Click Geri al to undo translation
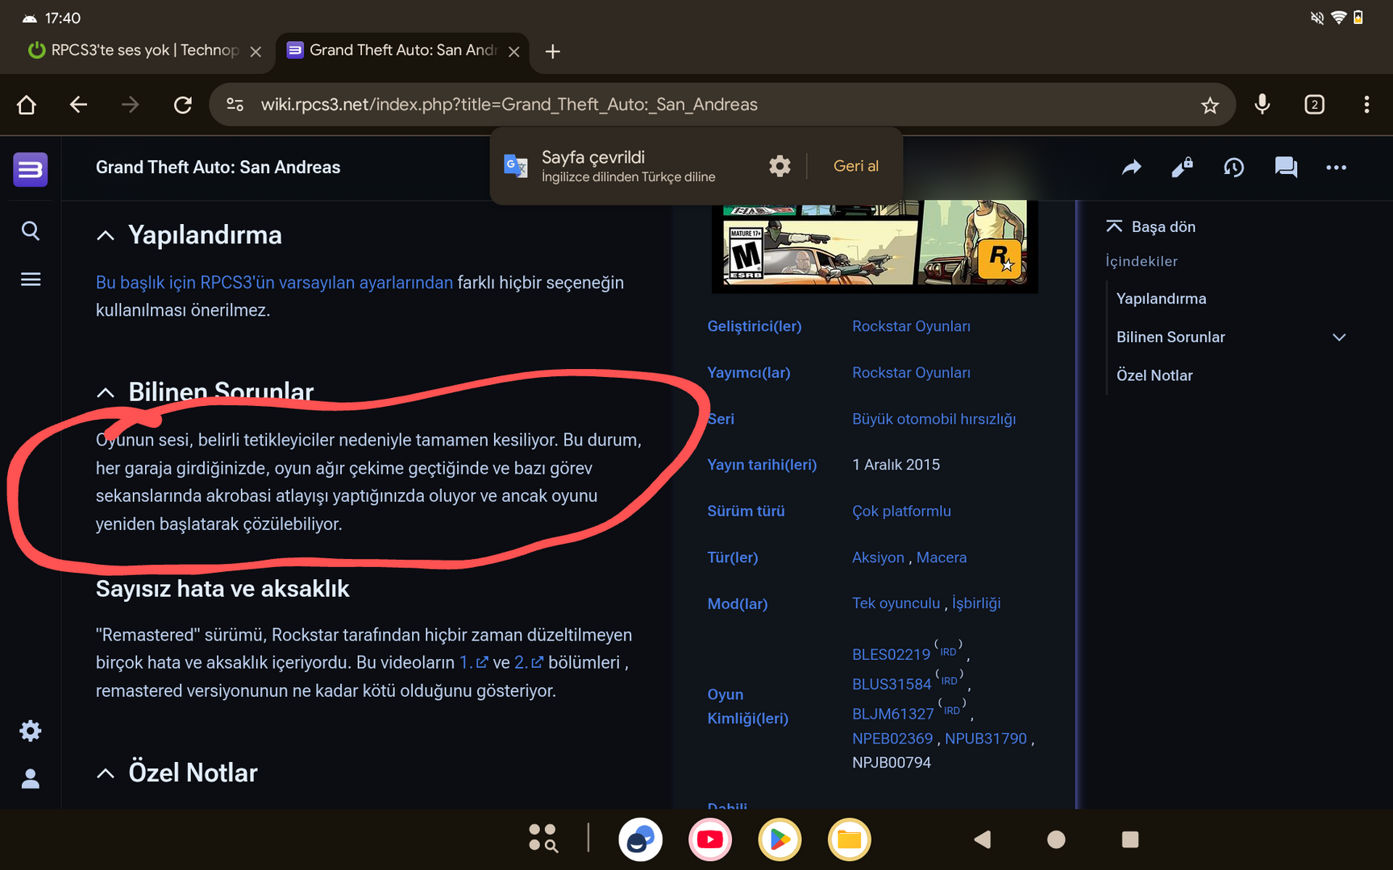The image size is (1393, 870). tap(856, 166)
